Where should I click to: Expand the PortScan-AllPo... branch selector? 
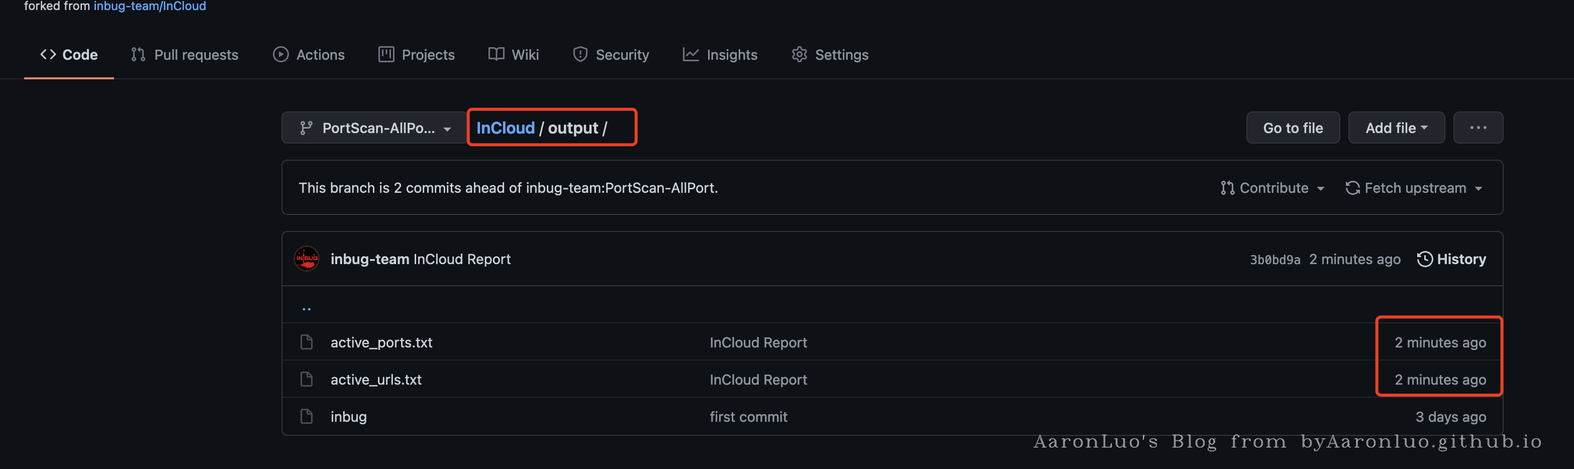374,128
